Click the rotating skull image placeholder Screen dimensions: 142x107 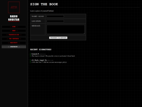tap(14, 7)
